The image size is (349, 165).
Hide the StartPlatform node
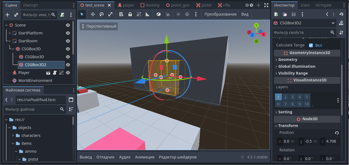coord(68,33)
